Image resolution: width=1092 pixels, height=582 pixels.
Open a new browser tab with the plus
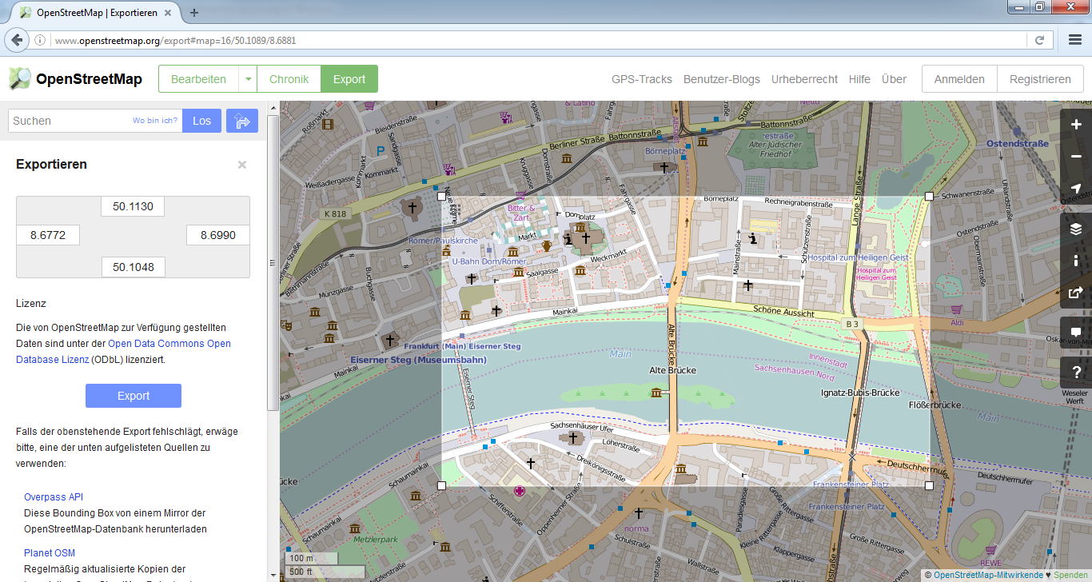pos(194,12)
